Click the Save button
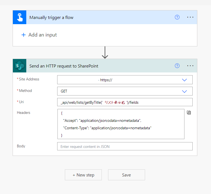Viewport: 211px width, 194px height. point(126,175)
